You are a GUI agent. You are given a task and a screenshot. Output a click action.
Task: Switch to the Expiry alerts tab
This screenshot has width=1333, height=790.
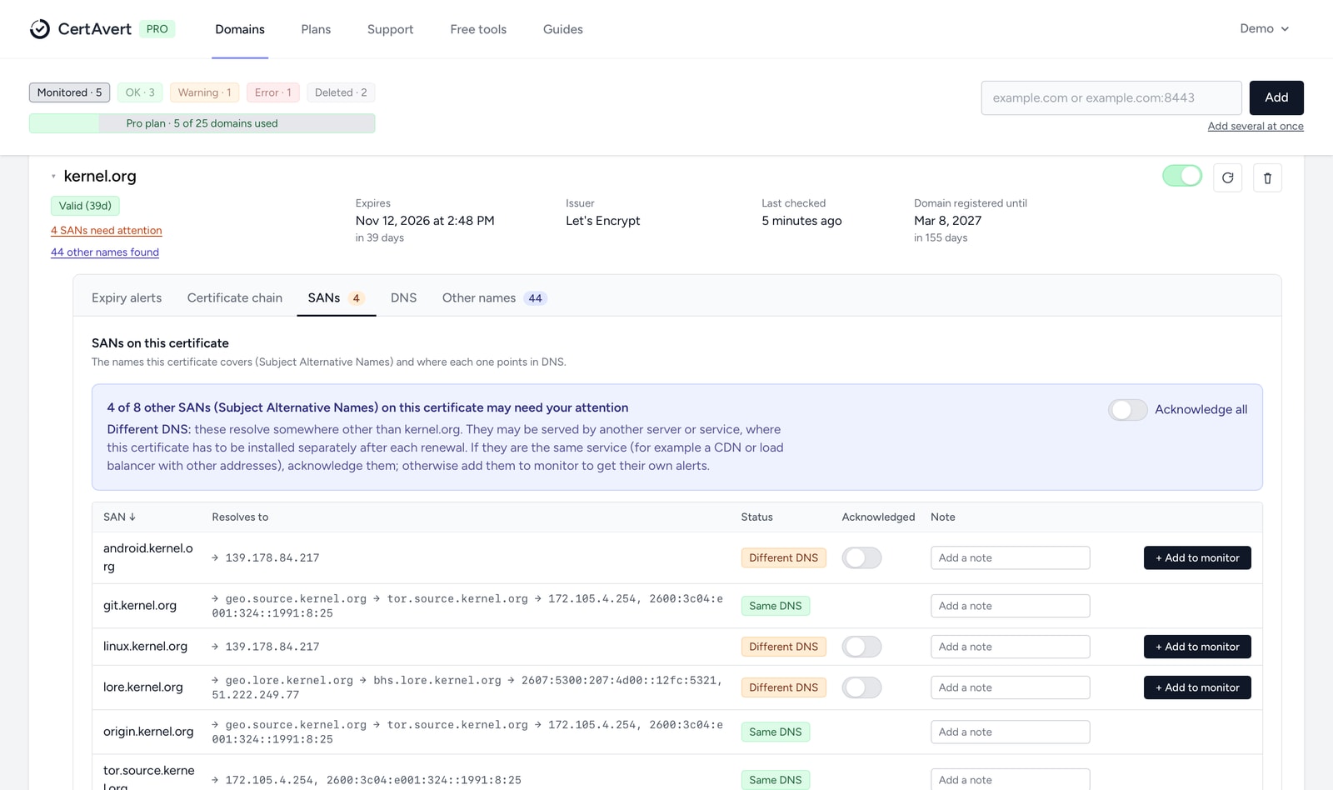[127, 297]
